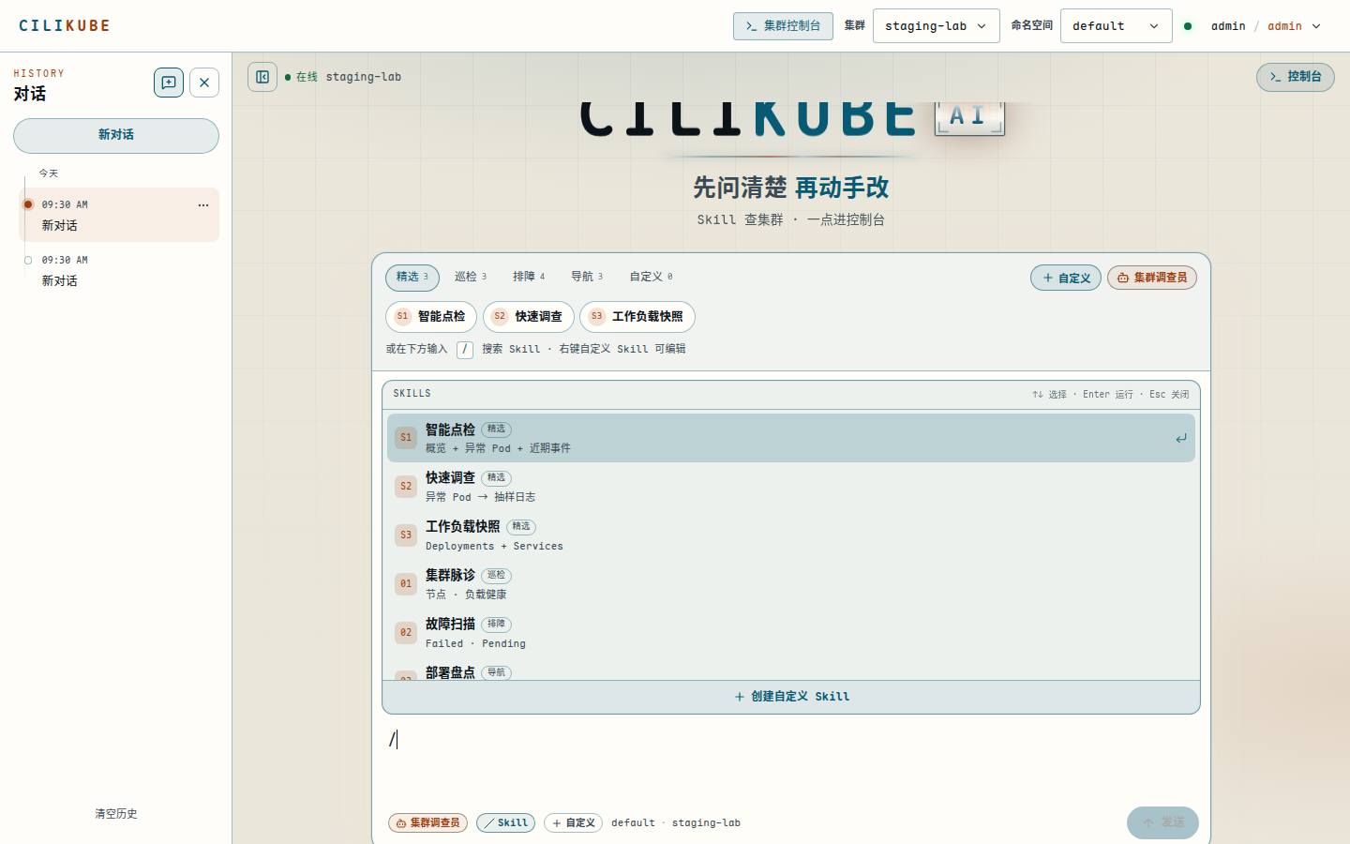
Task: Click 清空历史 to clear history
Action: tap(116, 814)
